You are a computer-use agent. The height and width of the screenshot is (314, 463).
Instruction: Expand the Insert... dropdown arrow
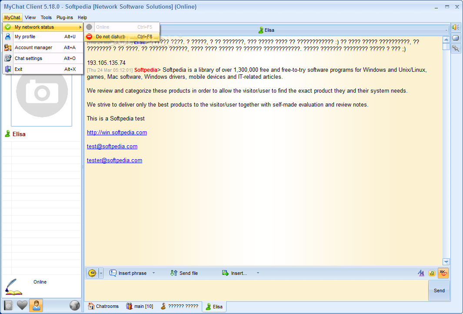tap(258, 273)
